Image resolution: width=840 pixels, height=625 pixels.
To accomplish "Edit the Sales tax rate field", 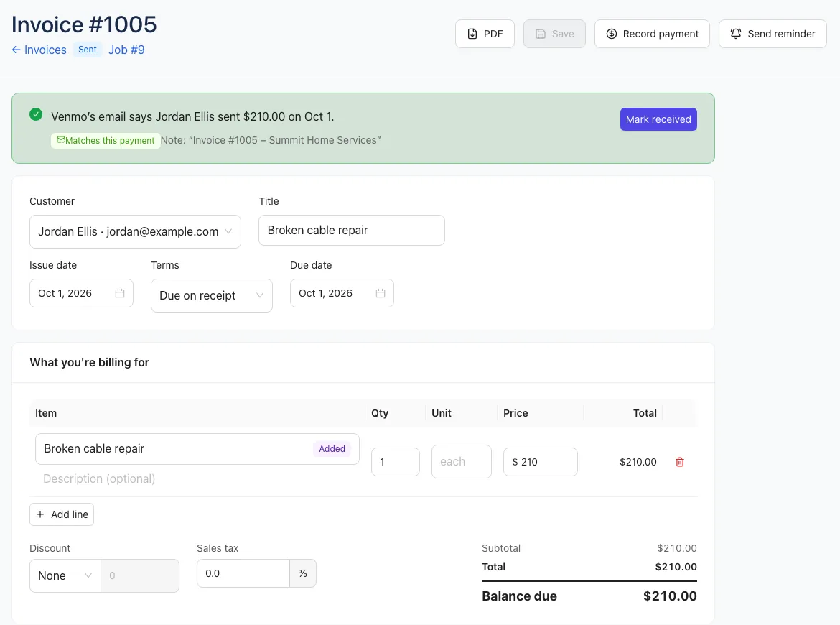I will pyautogui.click(x=243, y=573).
